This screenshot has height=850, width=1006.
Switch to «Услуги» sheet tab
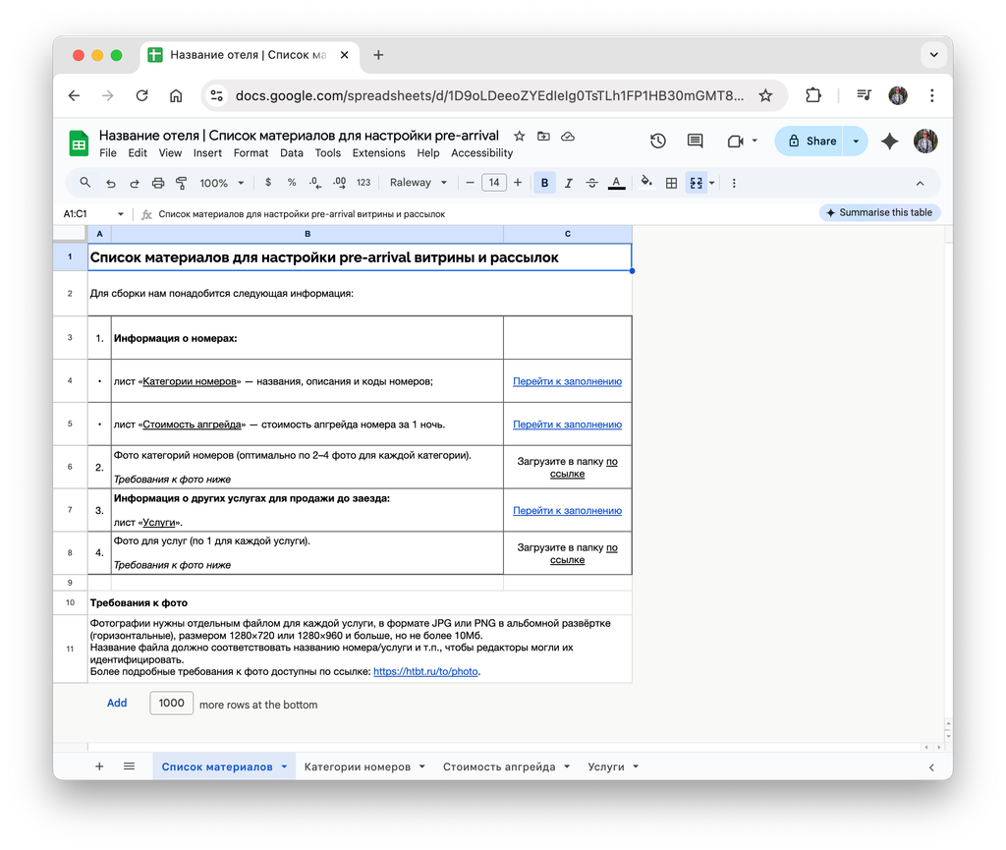click(605, 766)
